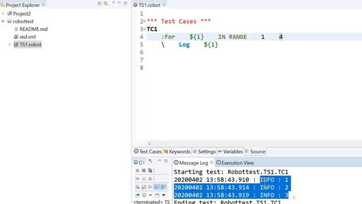Collapse the robottest project node

click(3, 22)
